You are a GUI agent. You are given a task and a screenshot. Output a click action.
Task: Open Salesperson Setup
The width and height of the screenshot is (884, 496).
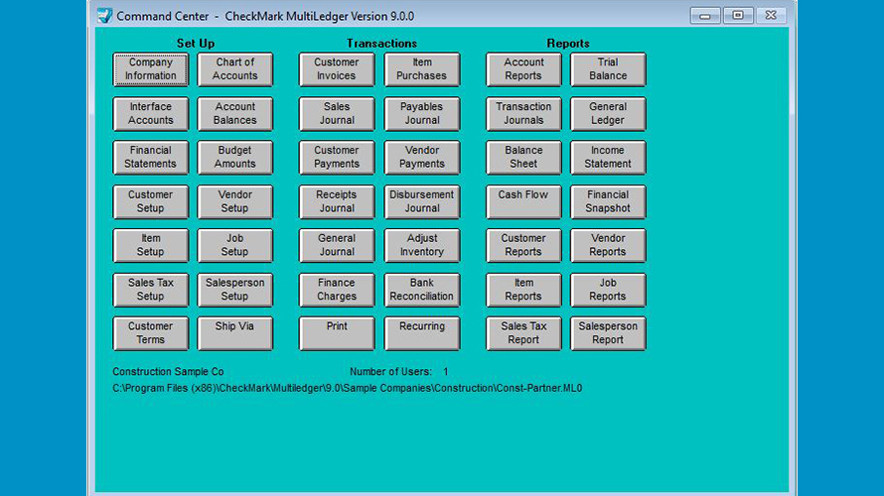coord(235,290)
